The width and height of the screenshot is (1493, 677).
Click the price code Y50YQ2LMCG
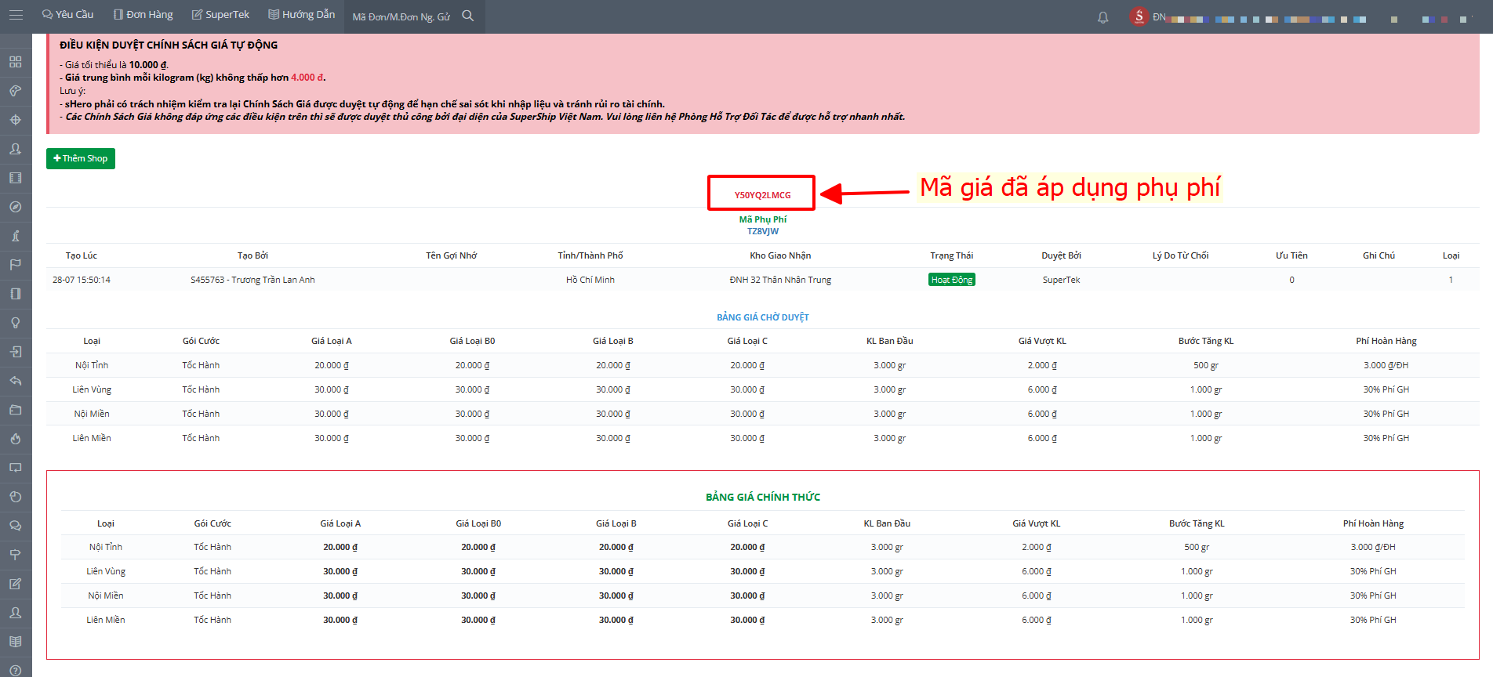762,195
